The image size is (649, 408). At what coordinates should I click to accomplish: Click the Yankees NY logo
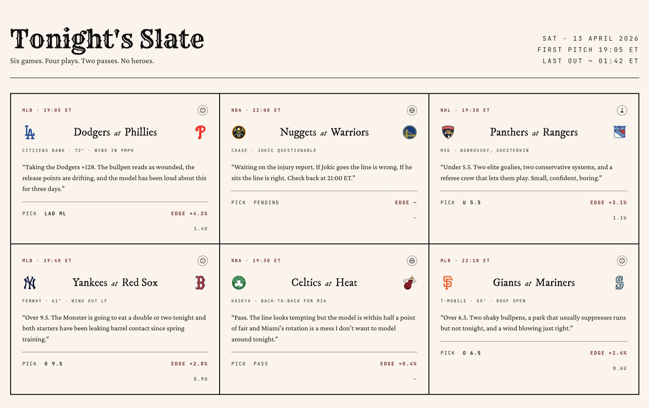pos(30,283)
